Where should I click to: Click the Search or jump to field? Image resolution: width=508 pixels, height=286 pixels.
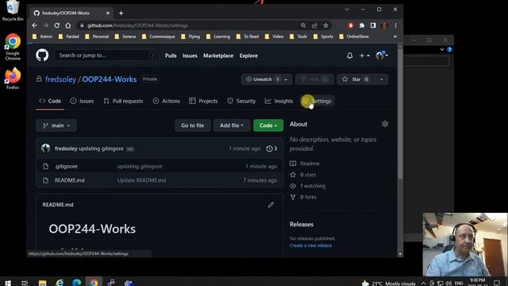(x=106, y=55)
